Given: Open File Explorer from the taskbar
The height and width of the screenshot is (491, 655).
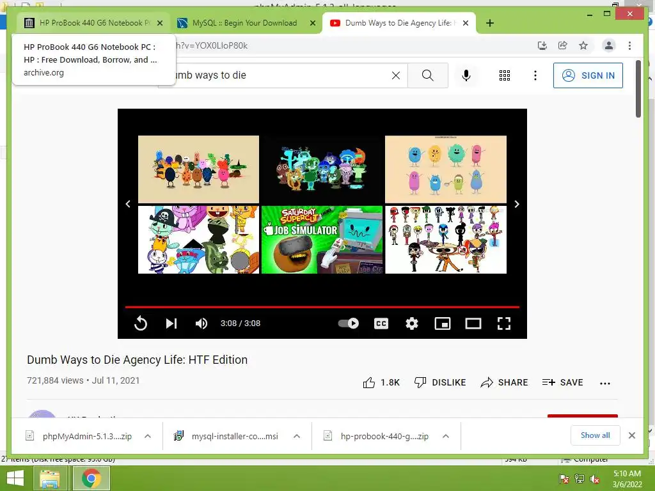Looking at the screenshot, I should 49,478.
